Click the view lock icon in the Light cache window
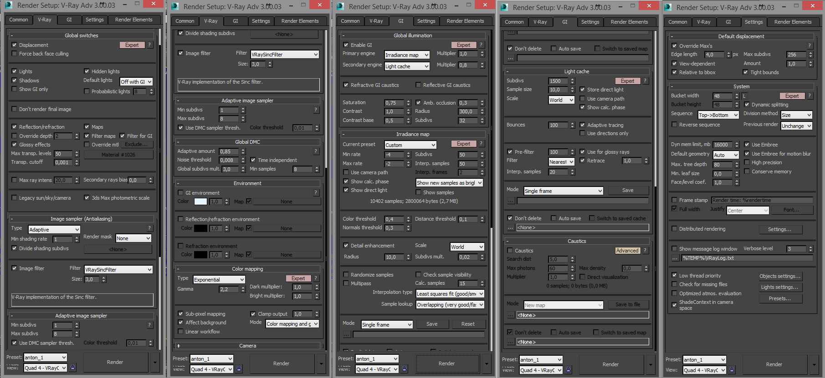 (x=568, y=370)
